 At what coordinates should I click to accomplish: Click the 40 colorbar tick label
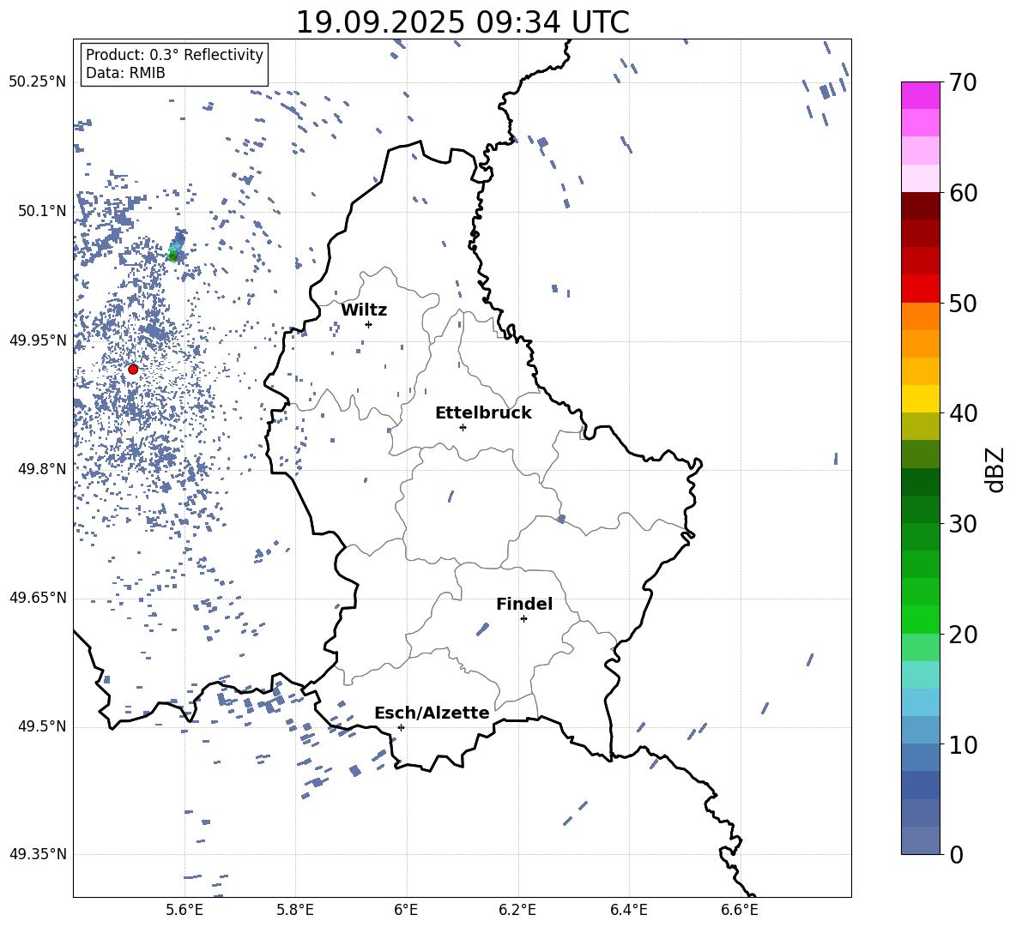[x=963, y=413]
